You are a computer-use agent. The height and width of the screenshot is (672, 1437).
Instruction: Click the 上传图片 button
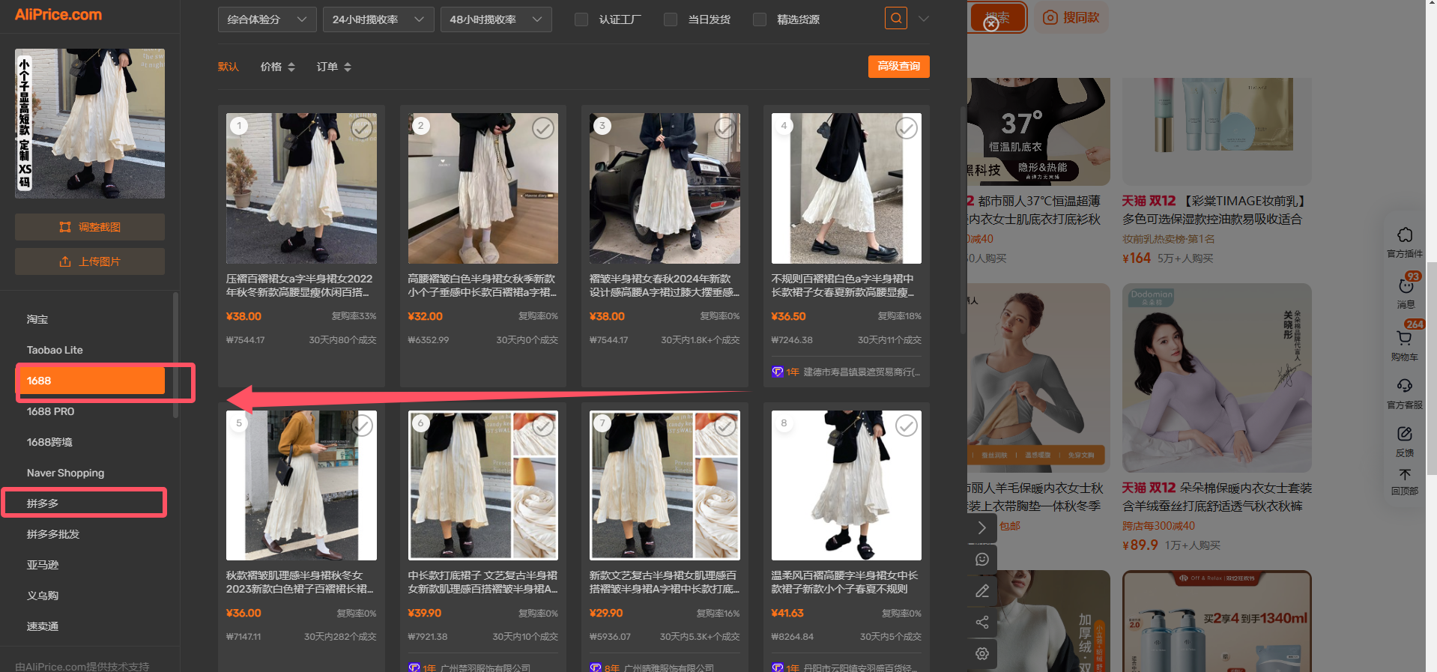point(90,261)
